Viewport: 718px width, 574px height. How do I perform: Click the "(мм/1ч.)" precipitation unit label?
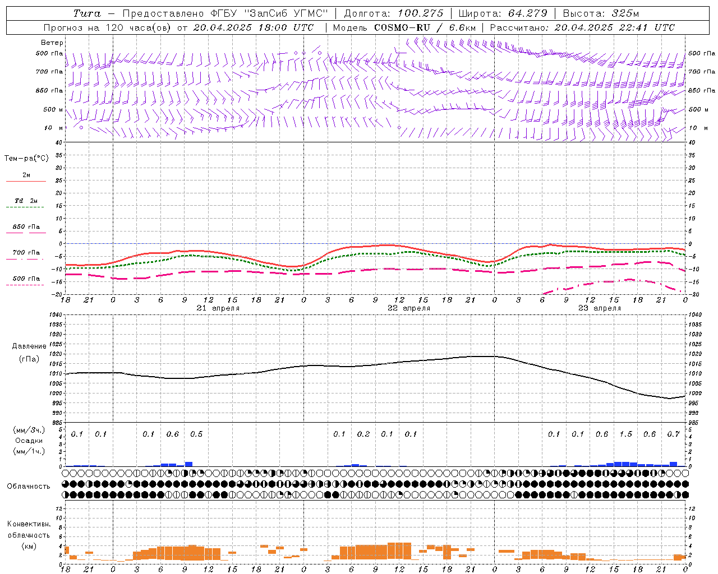29,451
